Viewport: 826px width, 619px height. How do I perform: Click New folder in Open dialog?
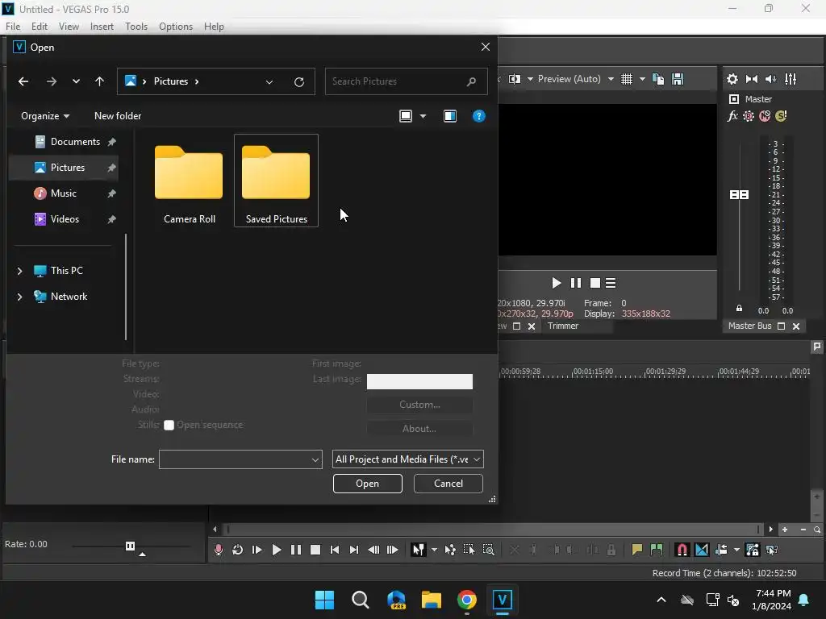point(118,116)
